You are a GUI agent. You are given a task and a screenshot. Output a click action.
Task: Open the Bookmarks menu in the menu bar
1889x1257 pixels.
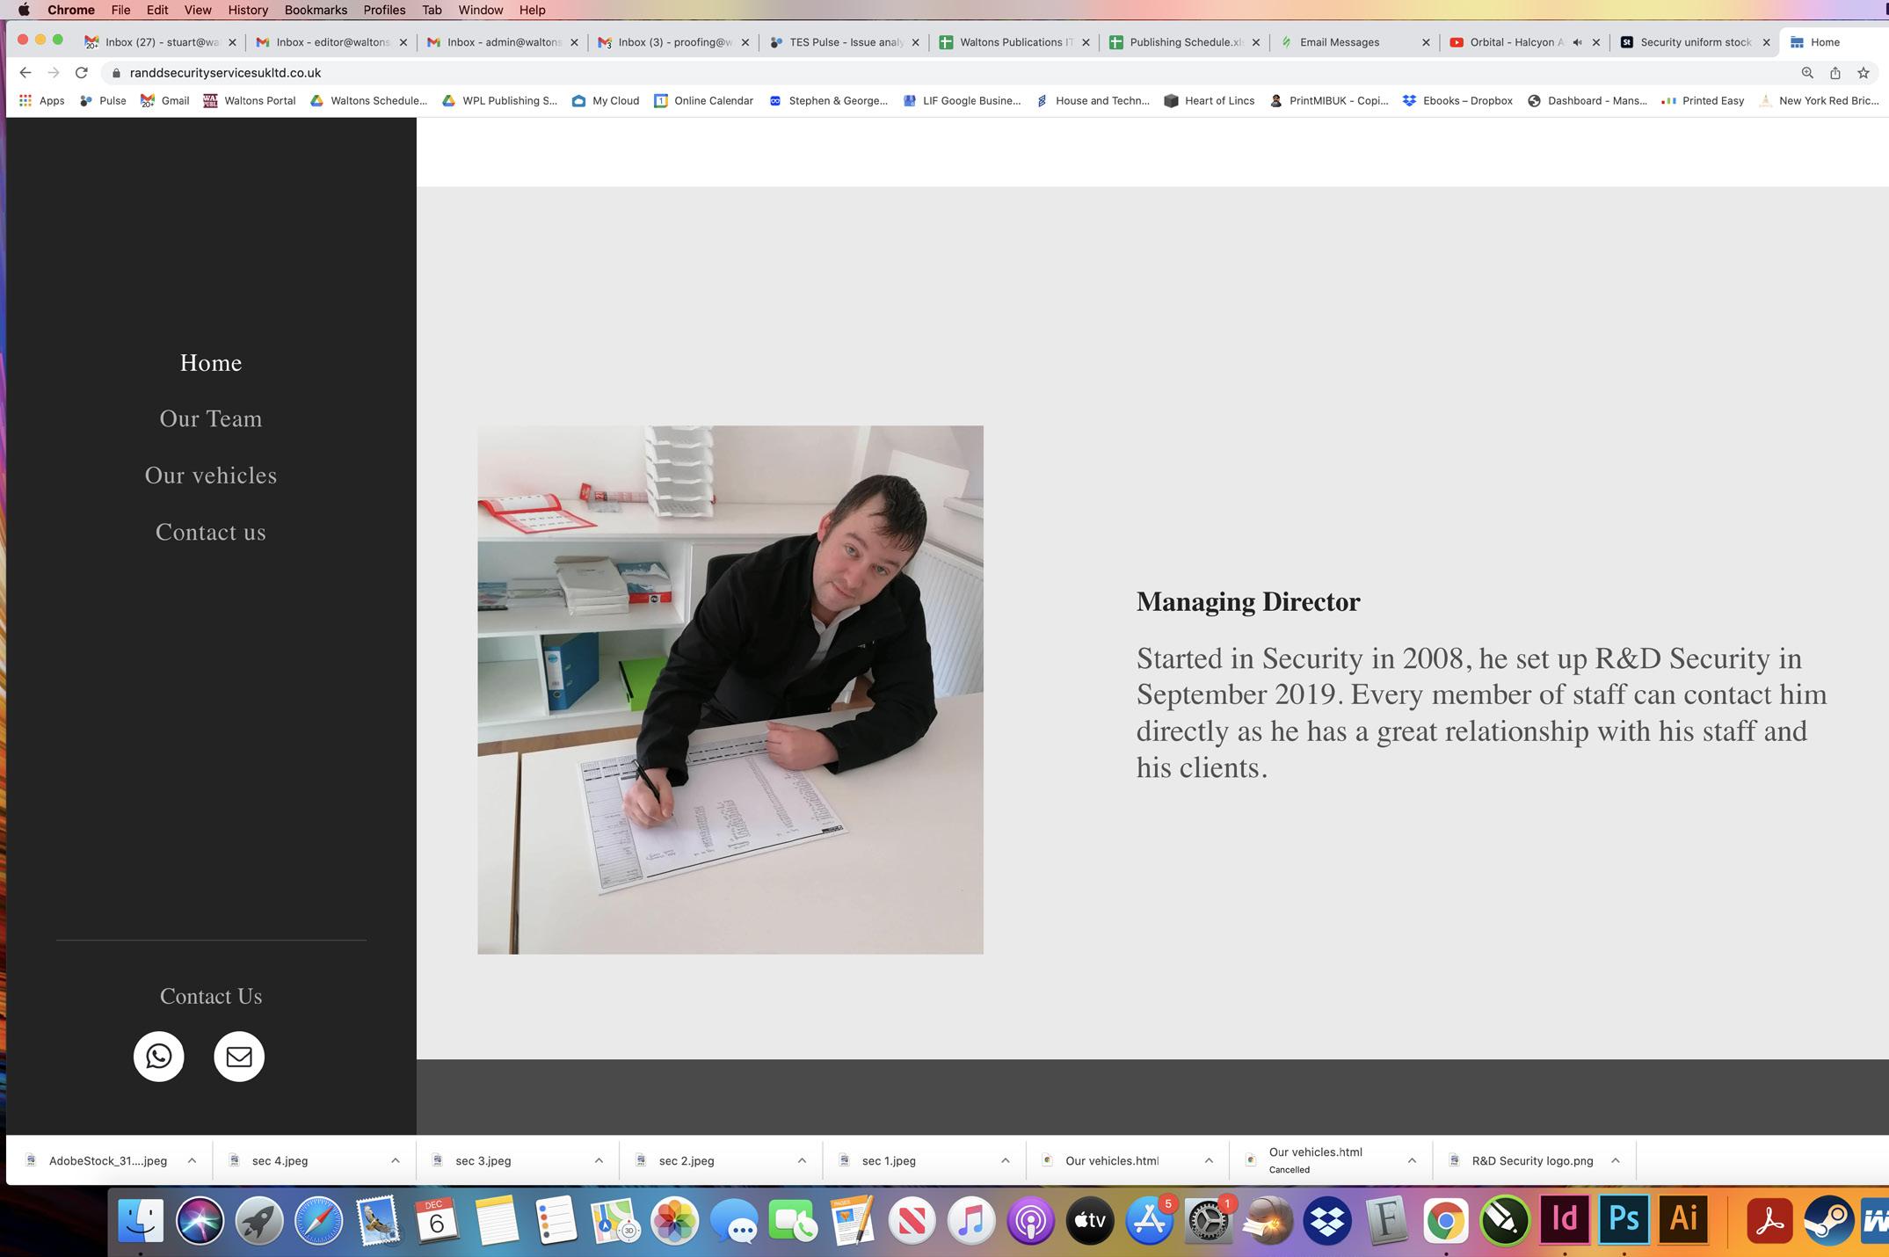[x=316, y=10]
